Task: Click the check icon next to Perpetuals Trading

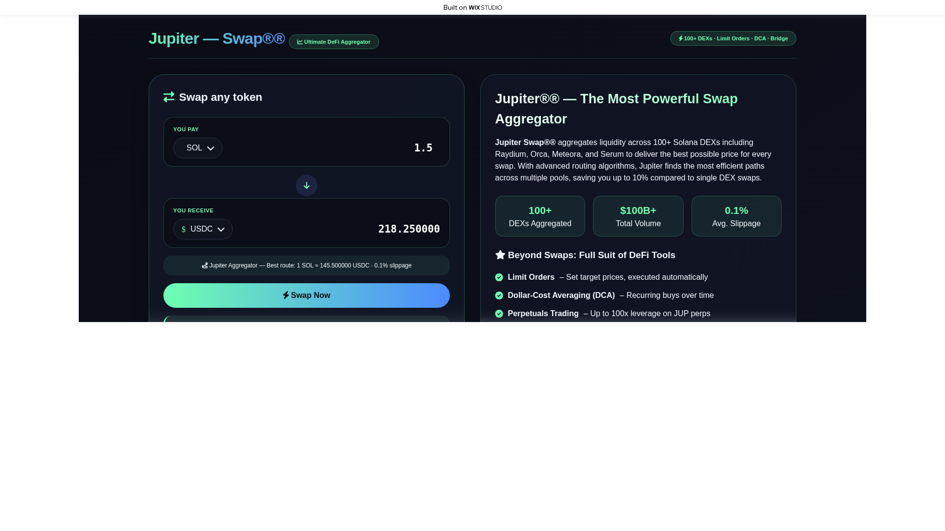Action: coord(499,314)
